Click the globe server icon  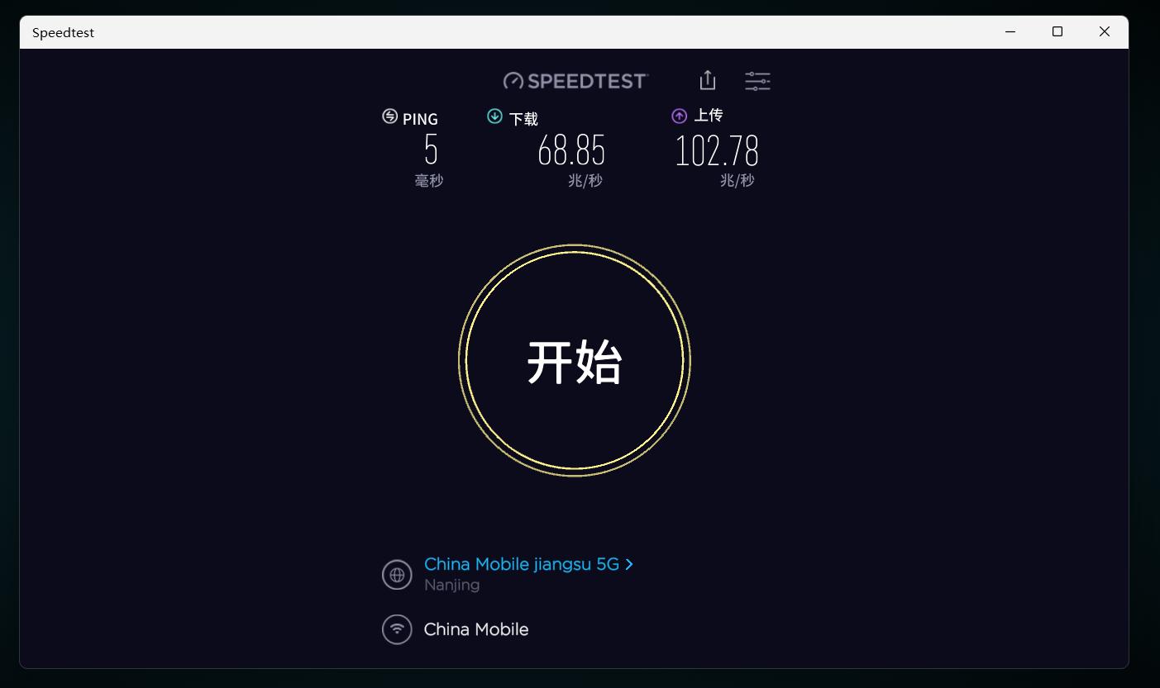[x=397, y=574]
